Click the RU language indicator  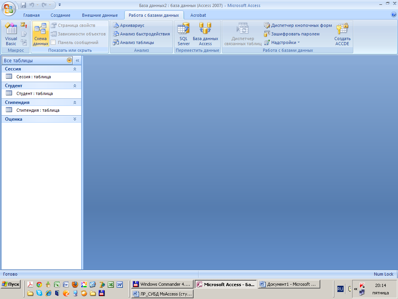[x=340, y=289]
